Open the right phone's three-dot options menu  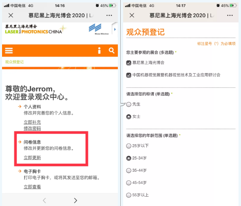230,16
